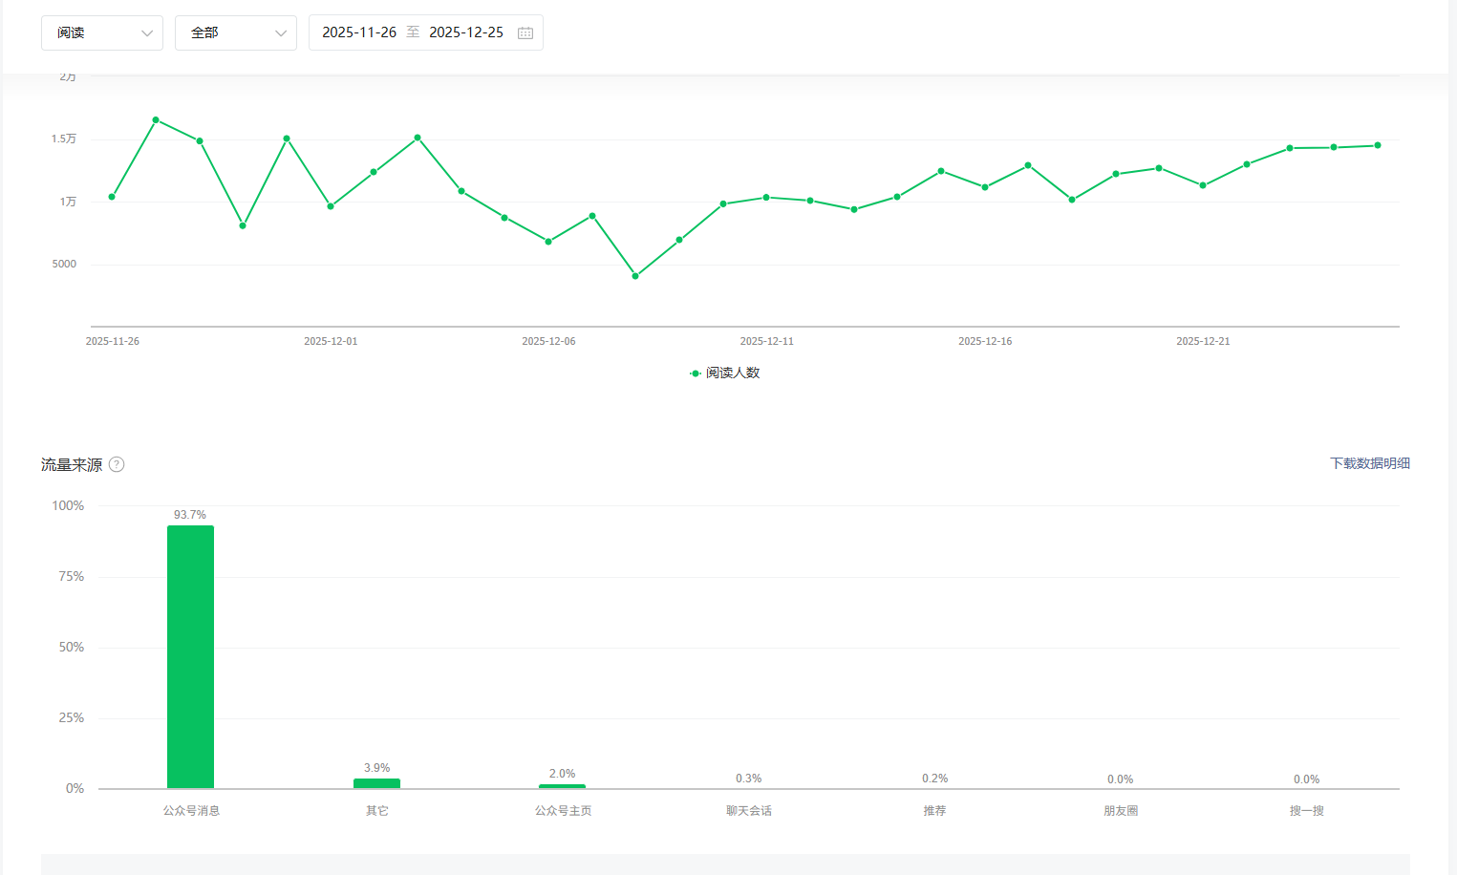Toggle the 阅读人数 legend series
The image size is (1457, 875).
point(725,373)
